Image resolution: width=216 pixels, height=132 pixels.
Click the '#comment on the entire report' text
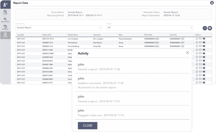(97, 88)
